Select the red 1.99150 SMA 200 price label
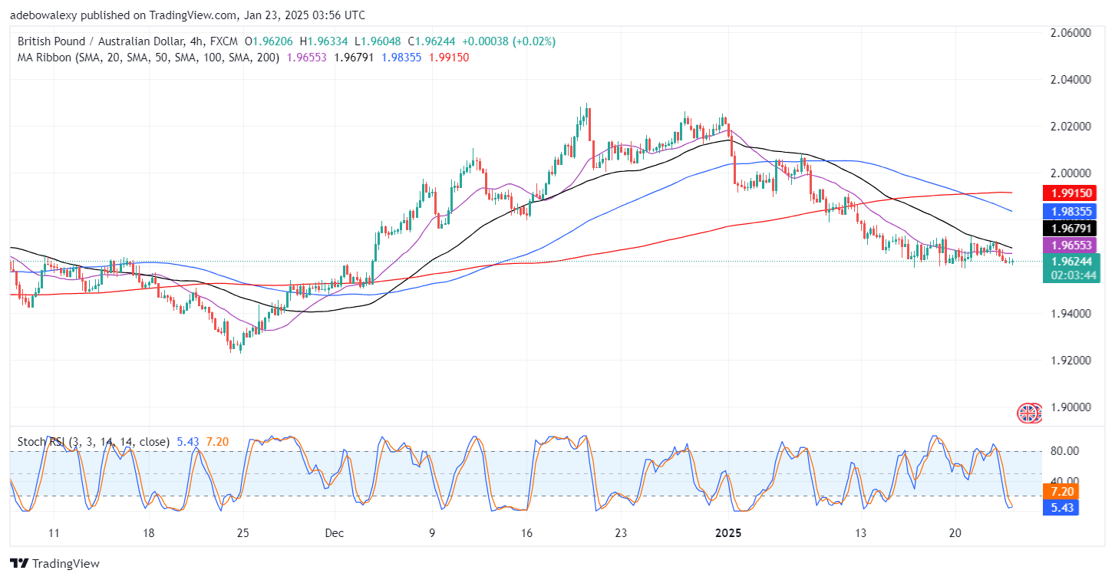1115x580 pixels. point(1070,192)
